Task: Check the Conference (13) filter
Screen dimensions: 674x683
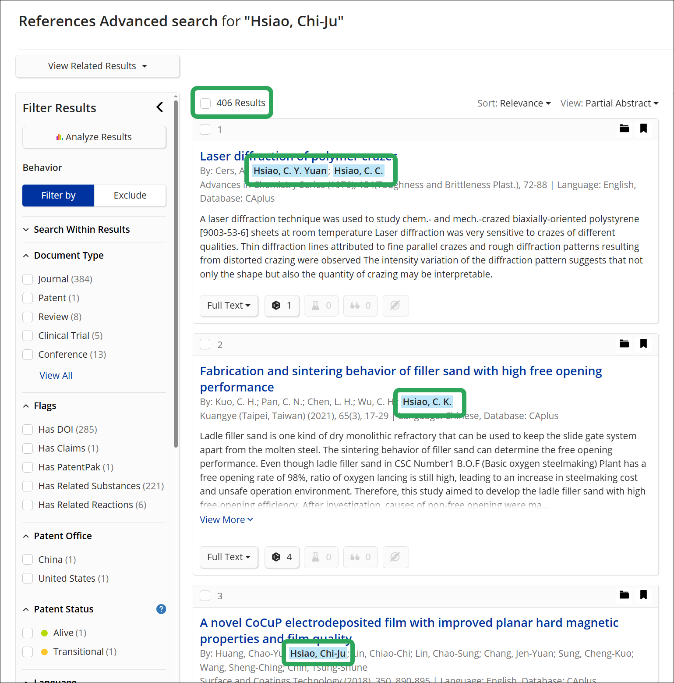Action: click(28, 355)
